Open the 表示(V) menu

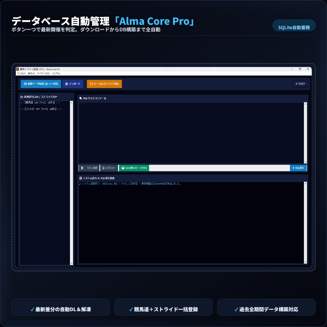point(31,74)
